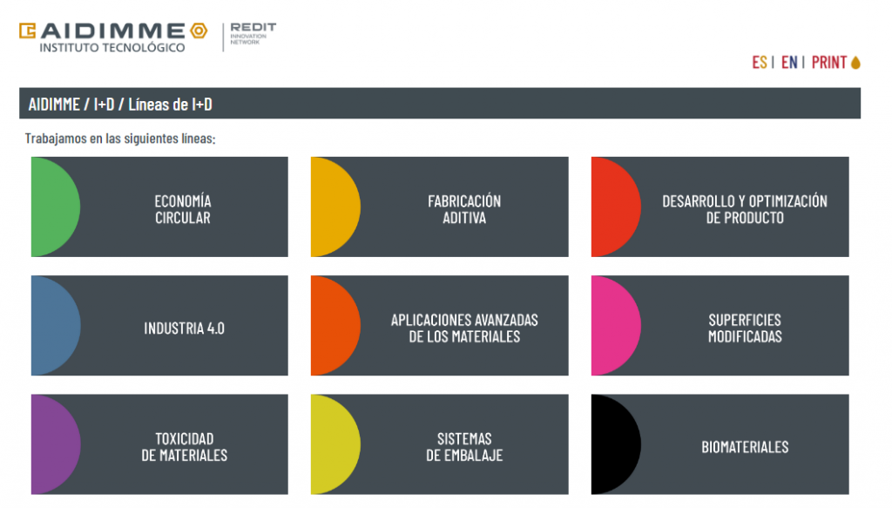
Task: Click the golden drop icon beside PRINT
Action: click(855, 62)
